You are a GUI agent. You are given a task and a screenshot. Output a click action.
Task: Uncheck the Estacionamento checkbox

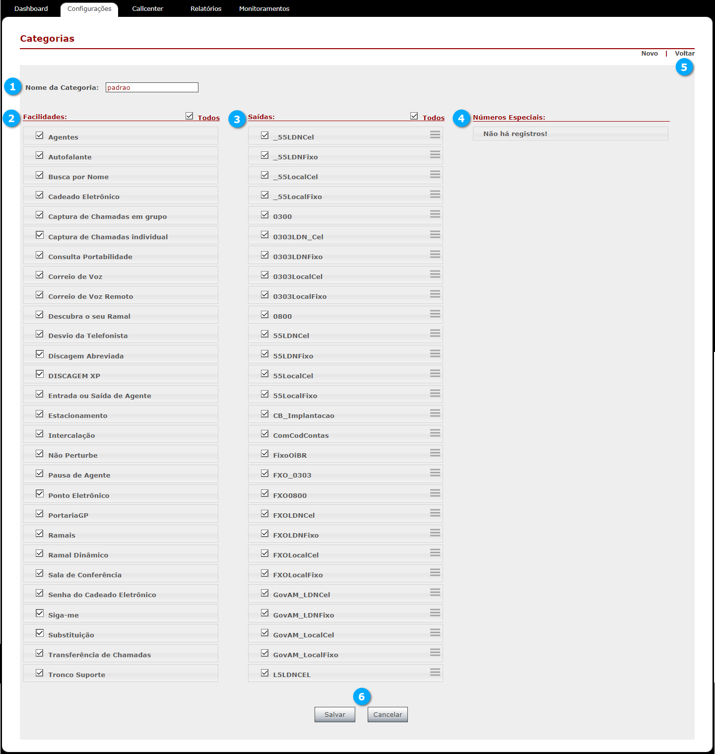(x=40, y=413)
